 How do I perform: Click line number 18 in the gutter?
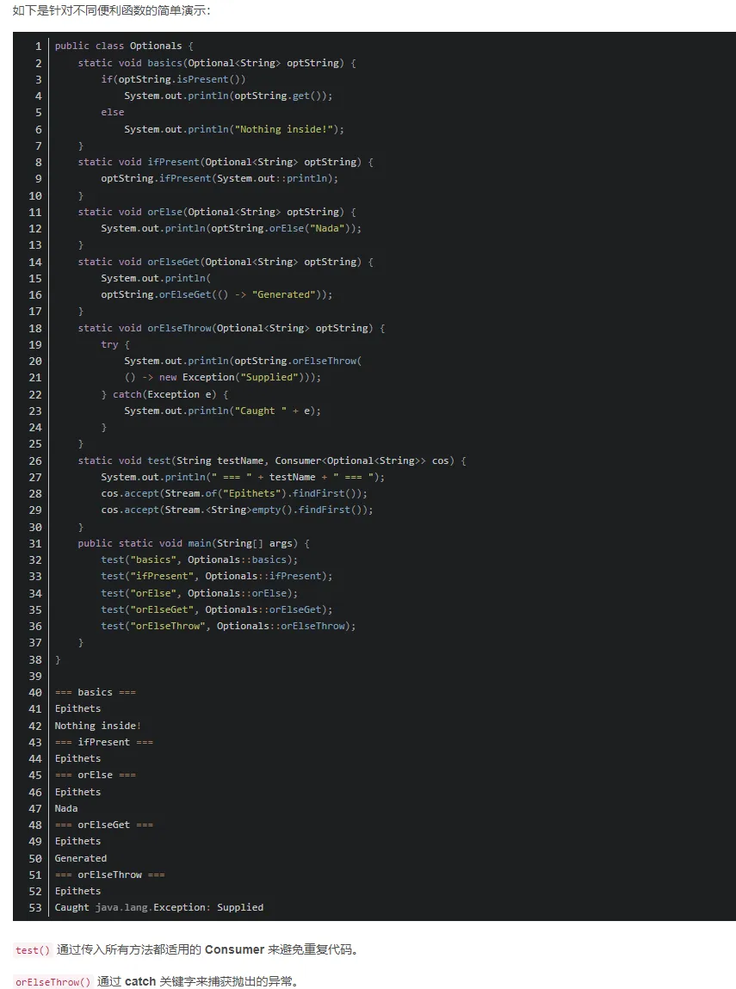click(x=35, y=328)
